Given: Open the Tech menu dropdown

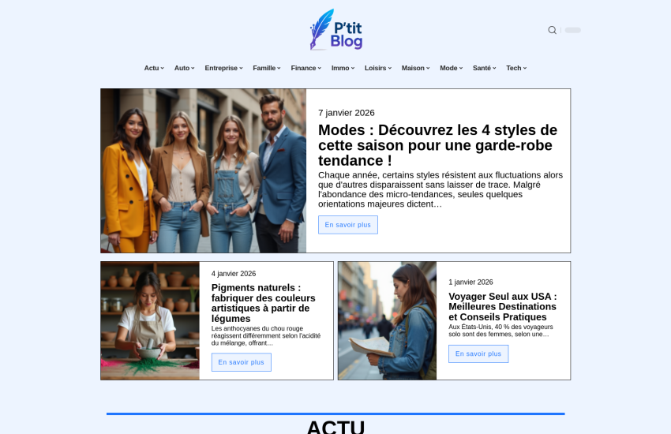Looking at the screenshot, I should [516, 68].
